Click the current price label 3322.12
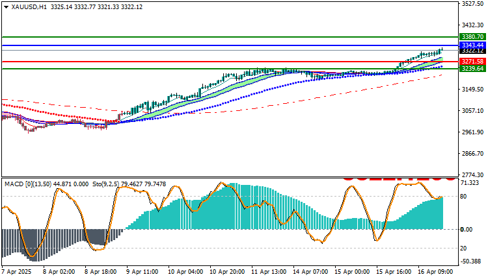 (473, 51)
